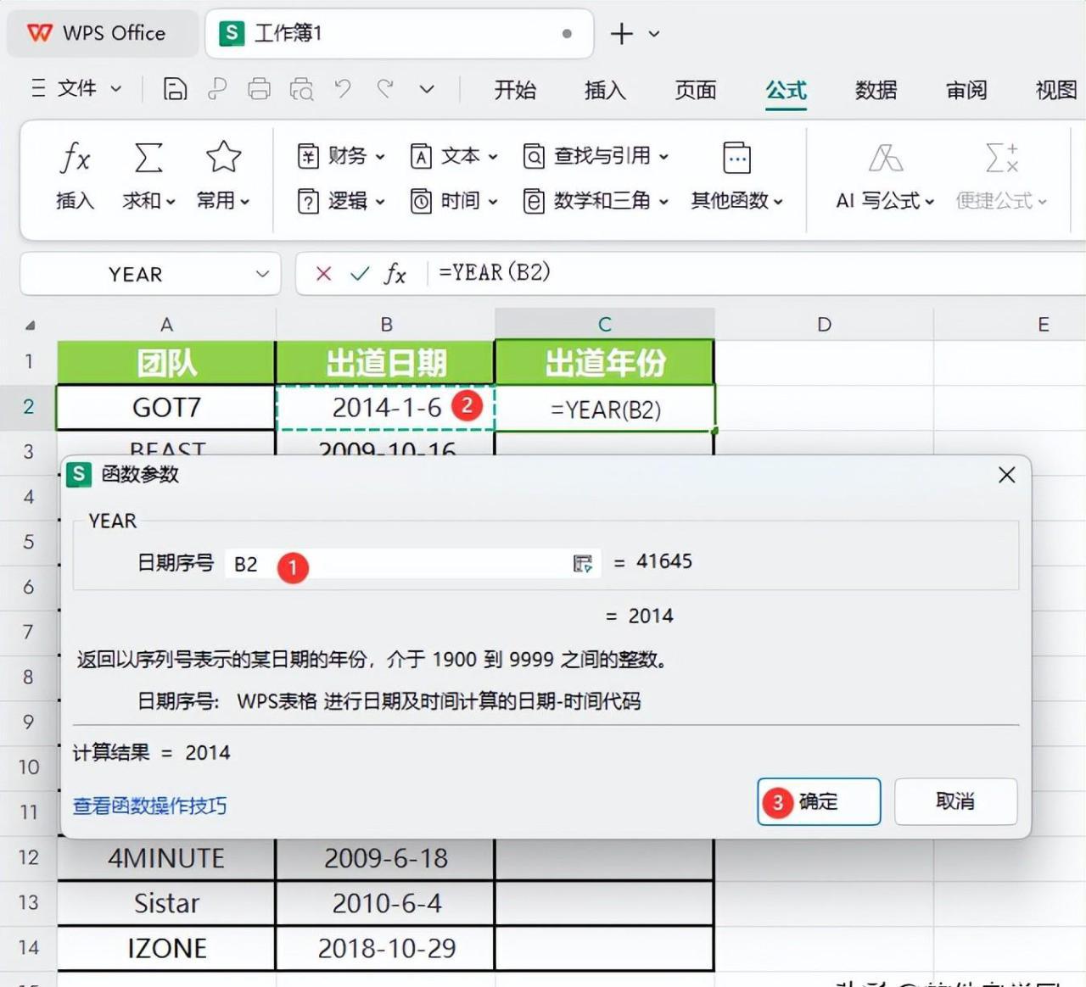Viewport: 1086px width, 987px height.
Task: Click the 求和 sigma icon
Action: coord(148,158)
